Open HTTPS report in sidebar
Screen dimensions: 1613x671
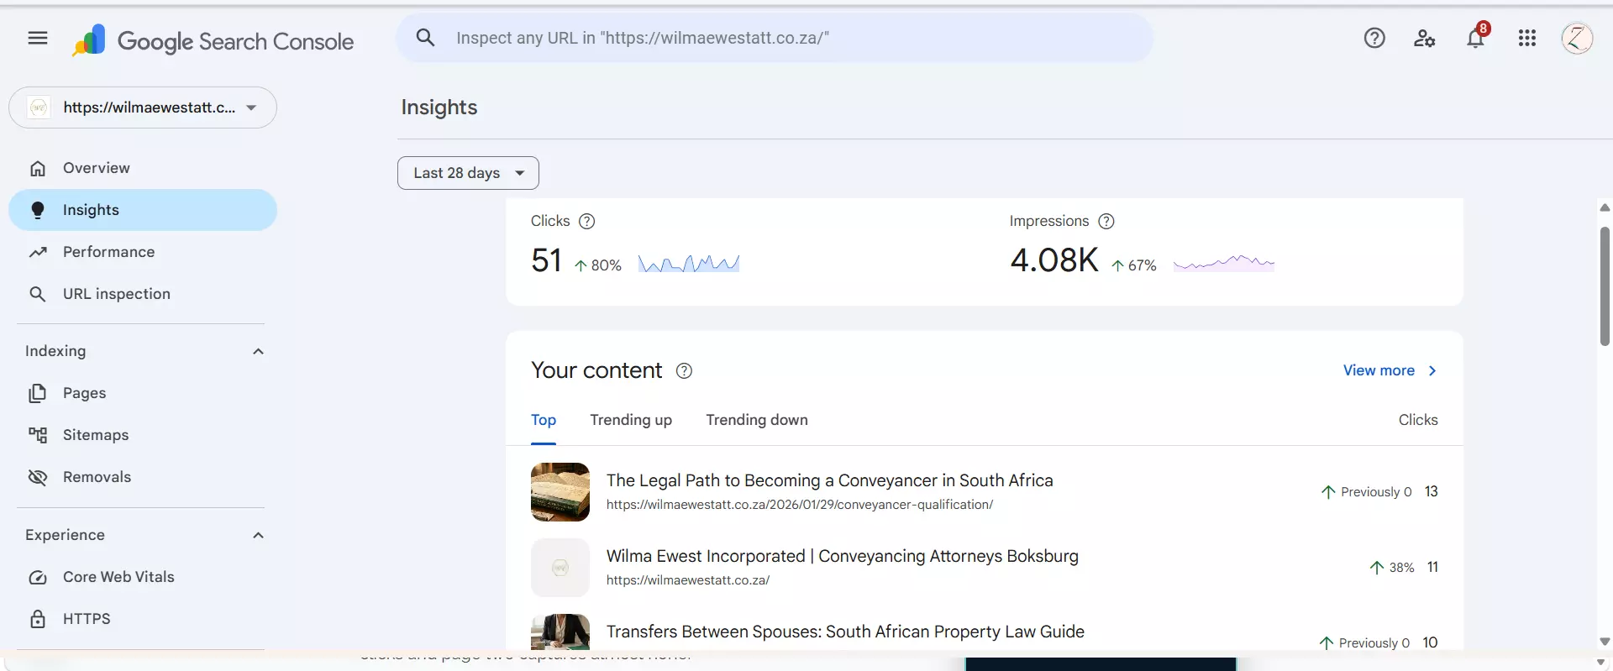tap(143, 619)
